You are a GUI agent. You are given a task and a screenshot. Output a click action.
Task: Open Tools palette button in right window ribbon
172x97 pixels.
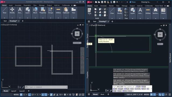pos(89,11)
